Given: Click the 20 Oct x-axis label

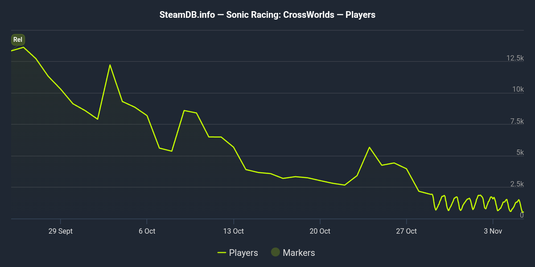Looking at the screenshot, I should coord(320,231).
